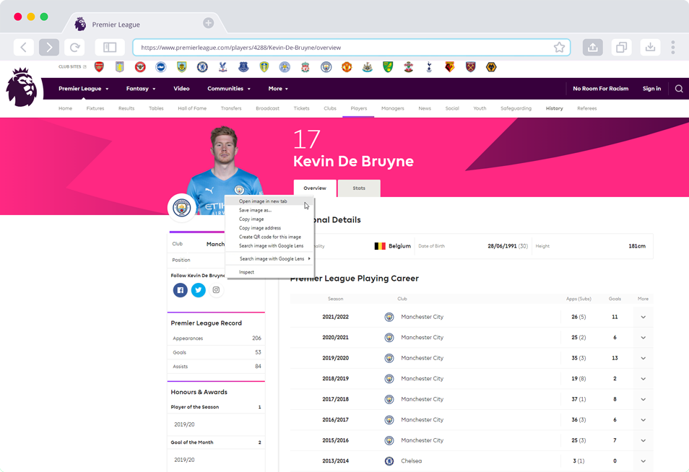Image resolution: width=689 pixels, height=472 pixels.
Task: Open the Premier League dropdown menu
Action: coord(83,89)
